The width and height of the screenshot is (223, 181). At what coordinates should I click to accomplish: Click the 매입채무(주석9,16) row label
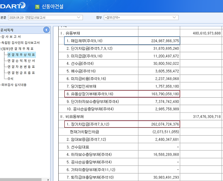click(x=84, y=41)
